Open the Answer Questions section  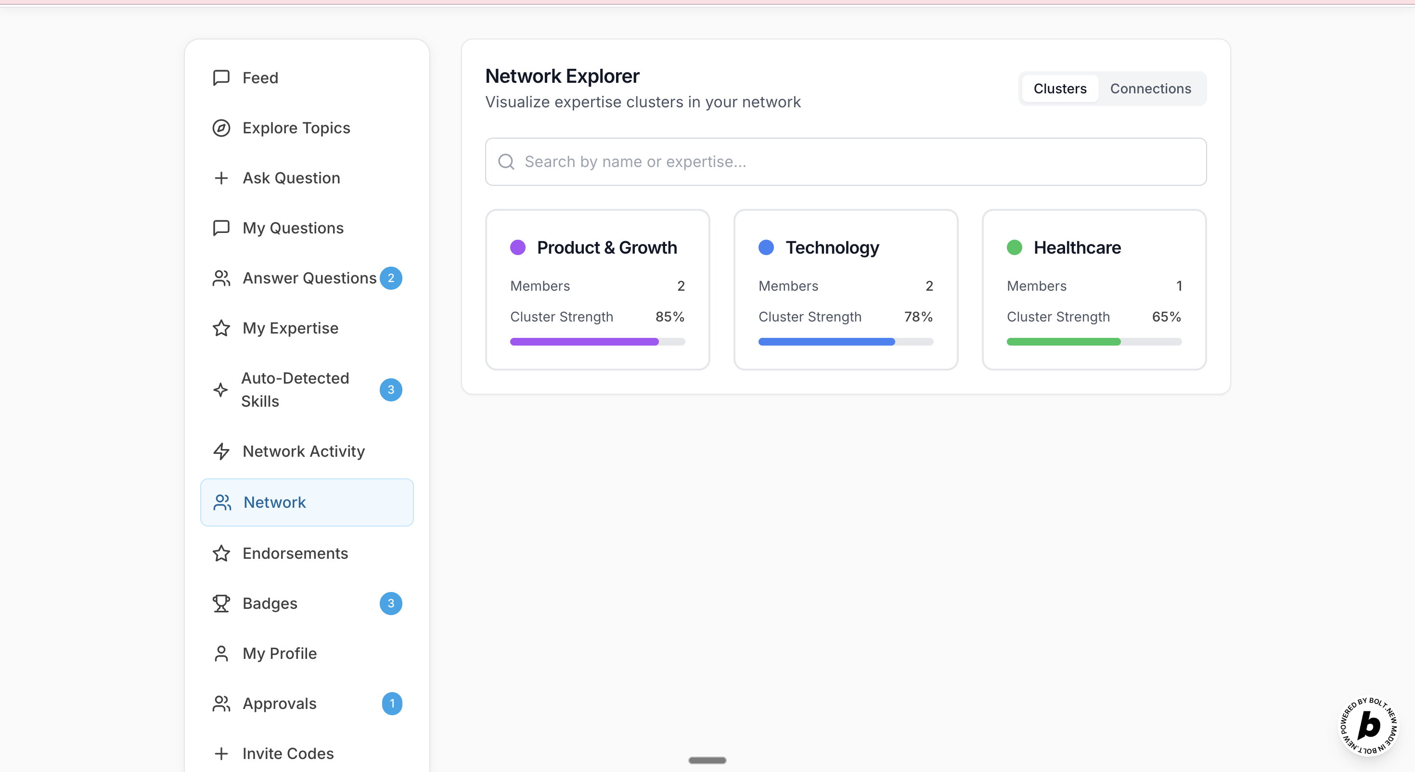tap(309, 278)
